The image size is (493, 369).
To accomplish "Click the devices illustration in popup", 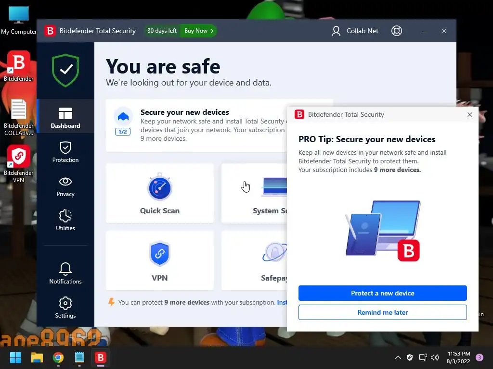I will click(383, 231).
